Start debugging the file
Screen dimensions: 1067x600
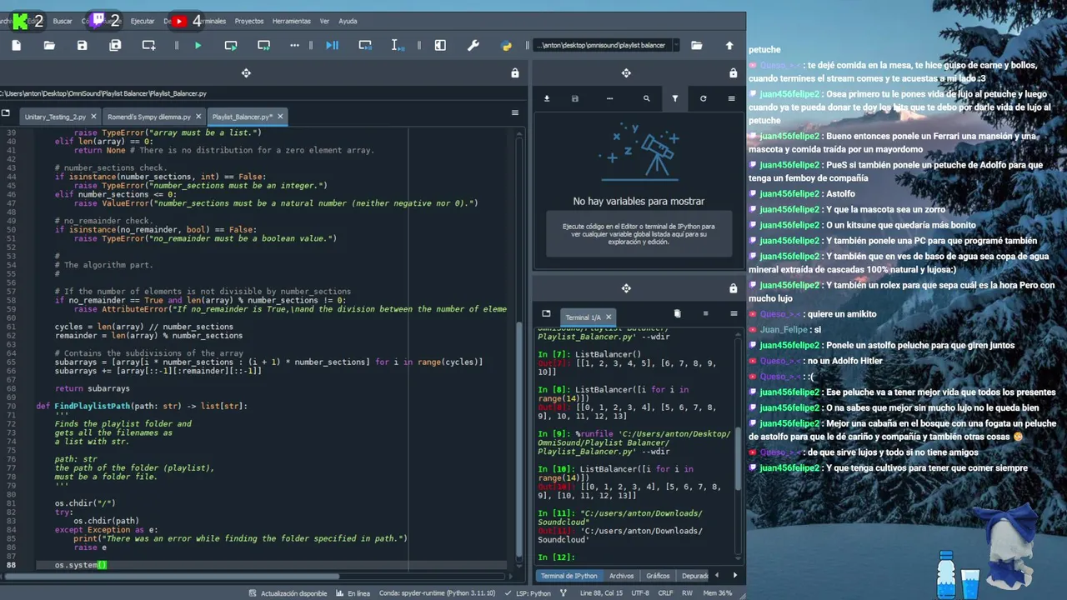(332, 45)
